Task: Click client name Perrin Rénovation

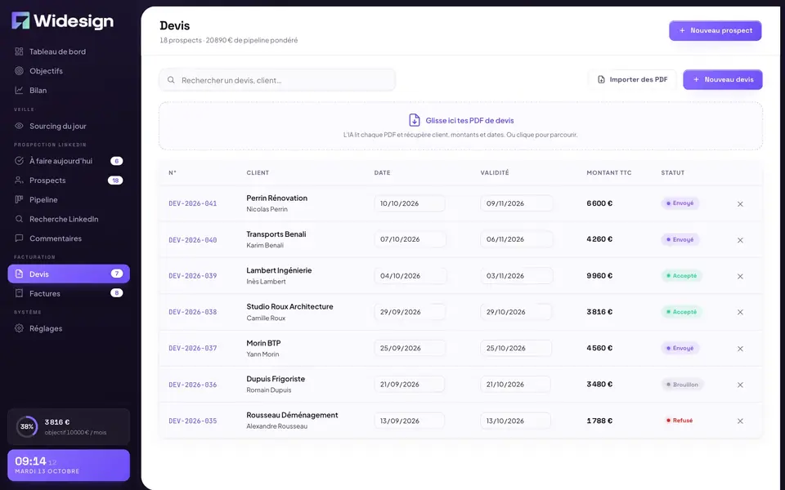Action: [x=277, y=198]
